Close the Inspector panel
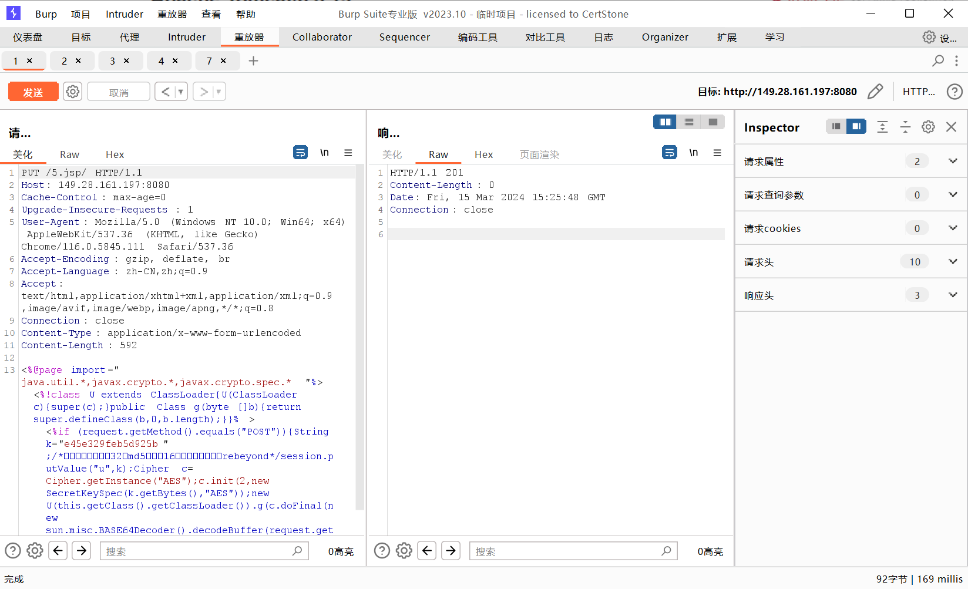968x589 pixels. pos(952,127)
